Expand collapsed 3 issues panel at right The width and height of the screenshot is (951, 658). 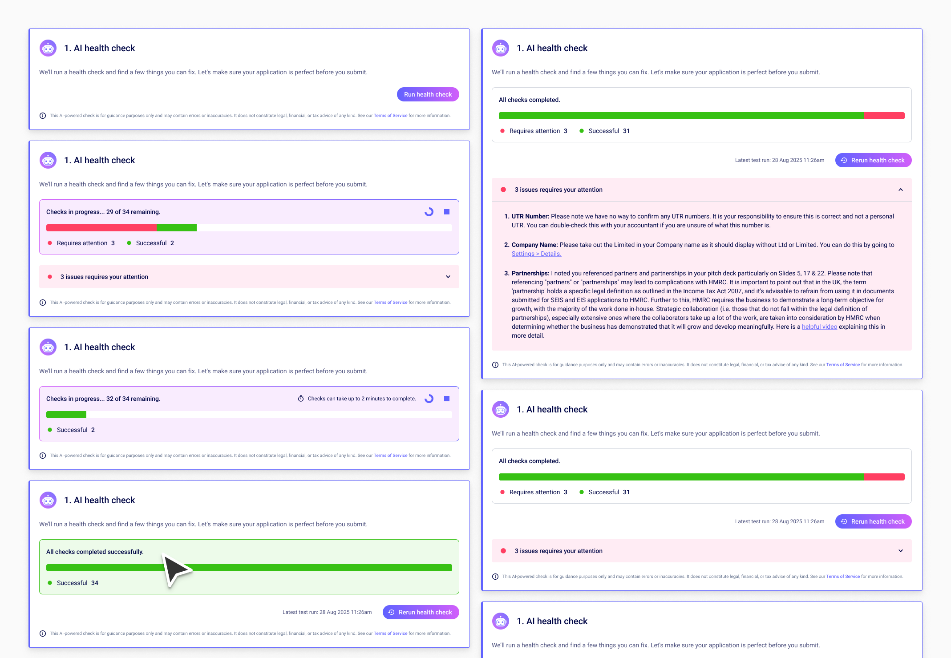pos(901,551)
